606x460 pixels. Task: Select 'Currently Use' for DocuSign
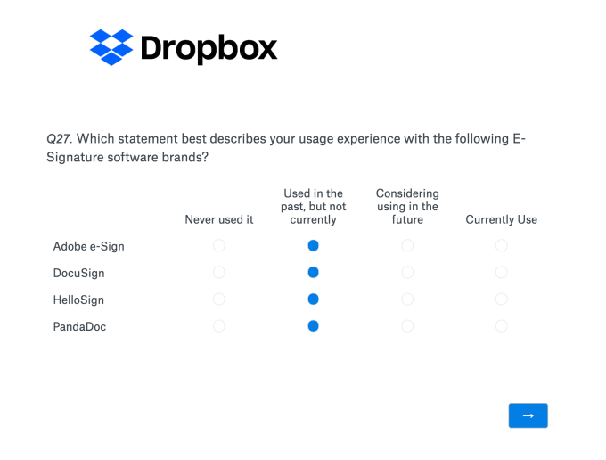[x=501, y=273]
